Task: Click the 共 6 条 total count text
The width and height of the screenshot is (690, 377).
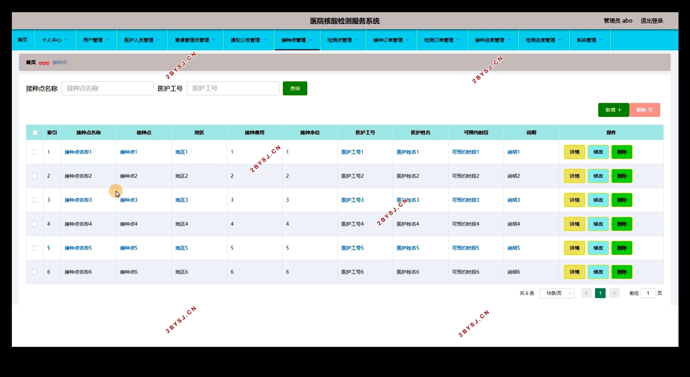Action: point(527,293)
